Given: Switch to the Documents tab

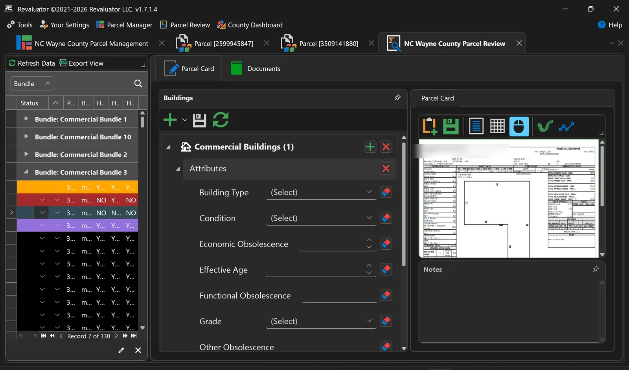Looking at the screenshot, I should (x=256, y=68).
